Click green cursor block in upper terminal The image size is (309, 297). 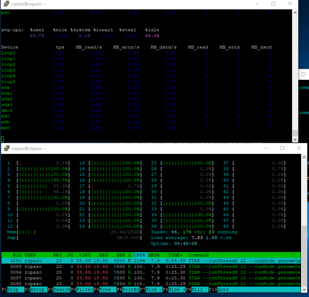2,139
